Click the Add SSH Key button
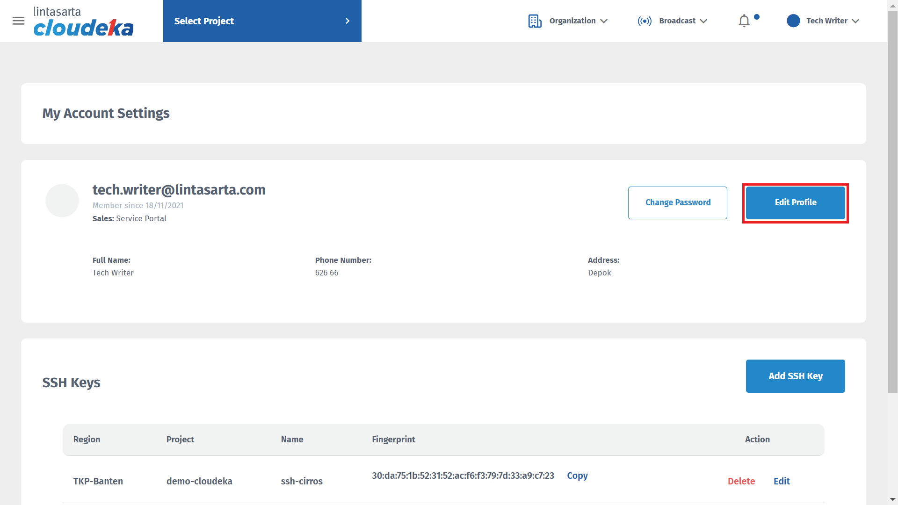 coord(795,376)
